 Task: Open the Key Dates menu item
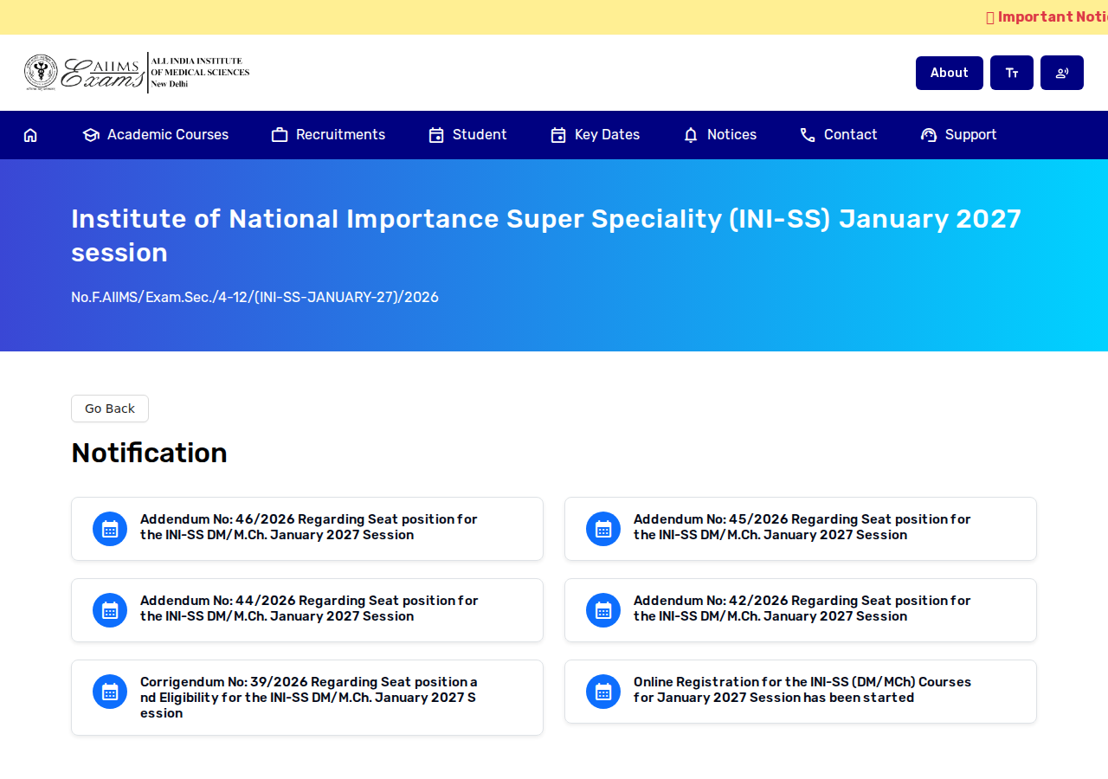pyautogui.click(x=596, y=135)
